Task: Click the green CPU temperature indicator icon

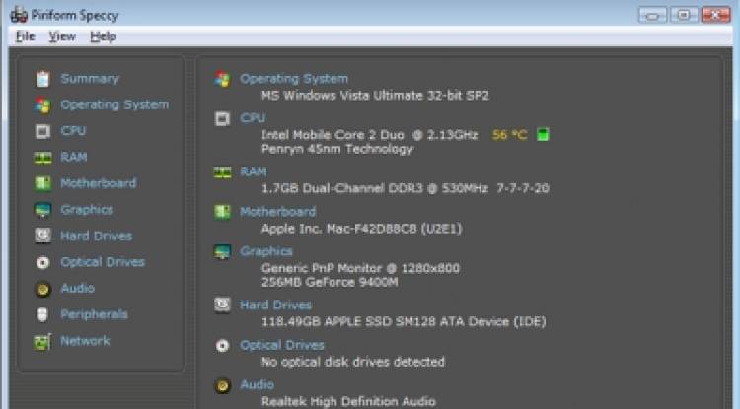Action: coord(543,134)
